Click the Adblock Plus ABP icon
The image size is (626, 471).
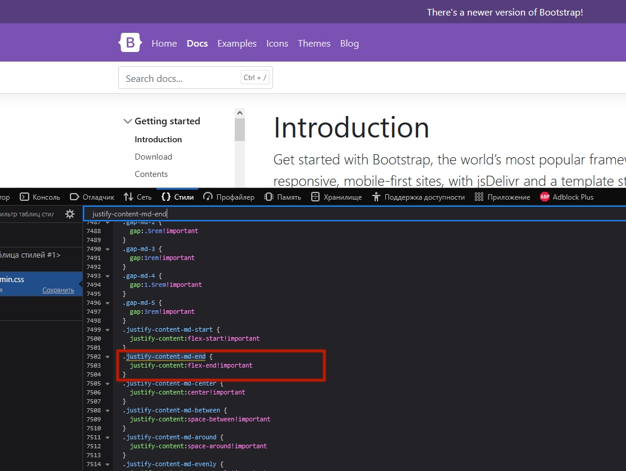click(544, 197)
